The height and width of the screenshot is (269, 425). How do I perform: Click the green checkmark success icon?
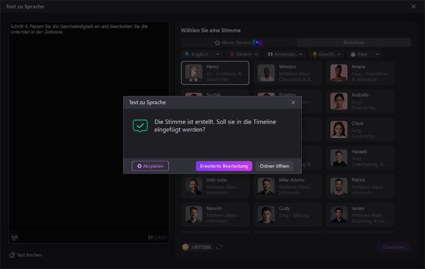tap(140, 126)
